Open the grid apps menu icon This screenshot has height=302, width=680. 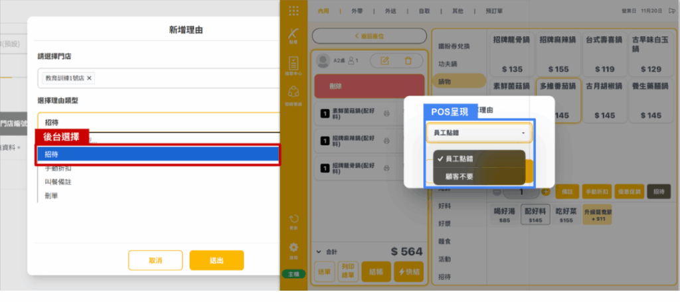tap(293, 11)
